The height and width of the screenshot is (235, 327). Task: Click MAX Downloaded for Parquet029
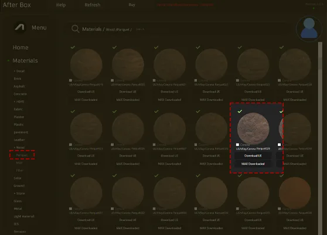point(253,164)
